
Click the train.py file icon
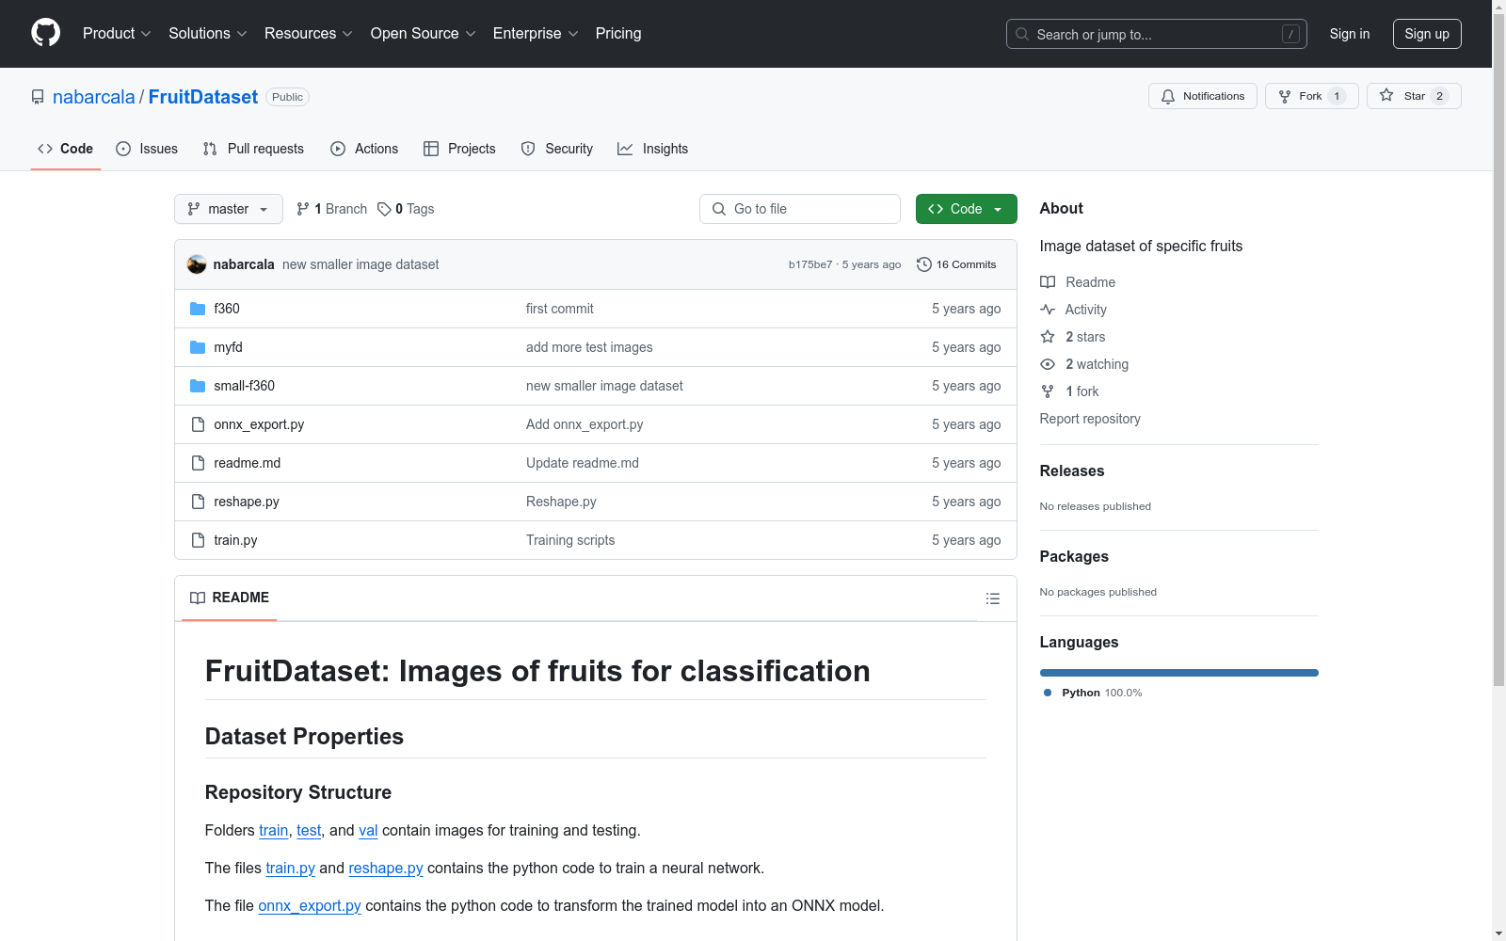coord(198,540)
